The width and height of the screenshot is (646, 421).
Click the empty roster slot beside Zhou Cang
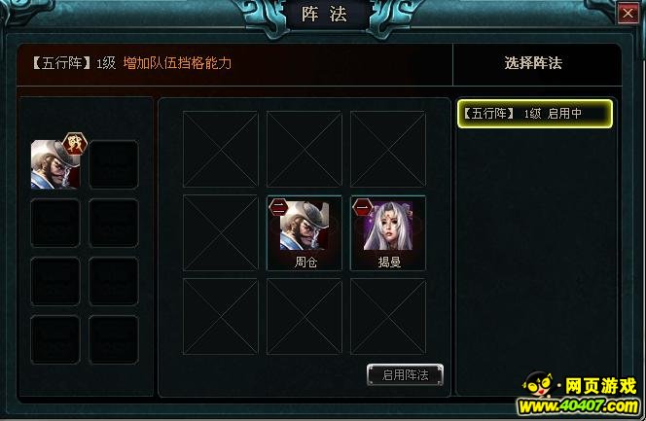(114, 164)
